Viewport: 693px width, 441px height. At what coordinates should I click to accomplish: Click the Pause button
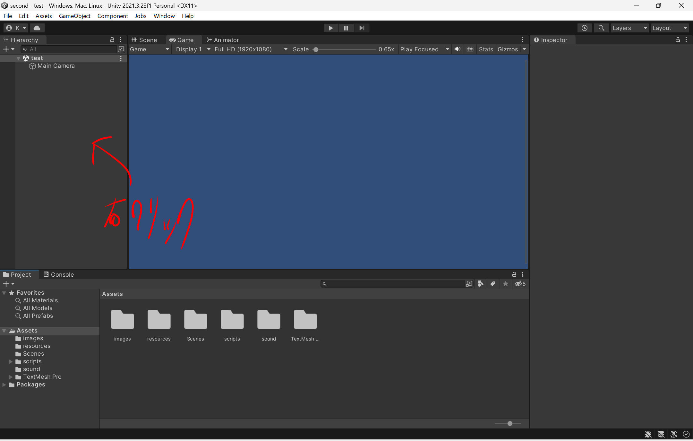pyautogui.click(x=346, y=28)
